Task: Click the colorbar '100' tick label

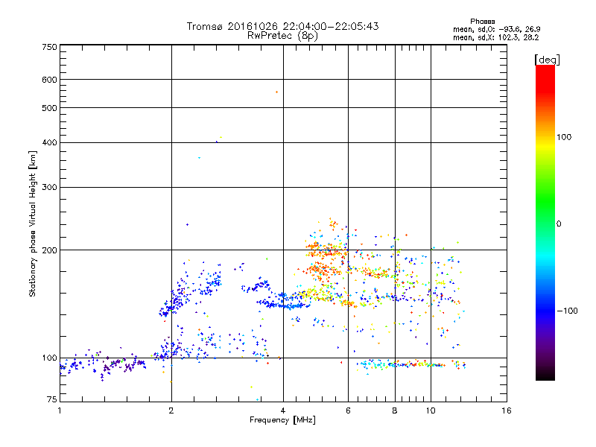Action: tap(564, 137)
